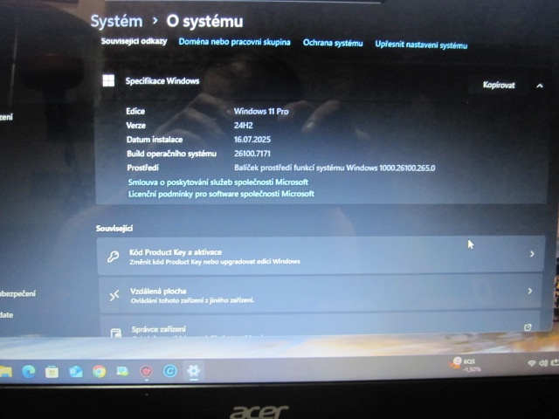This screenshot has width=559, height=419.
Task: Click the key icon for Product Key
Action: pyautogui.click(x=114, y=257)
